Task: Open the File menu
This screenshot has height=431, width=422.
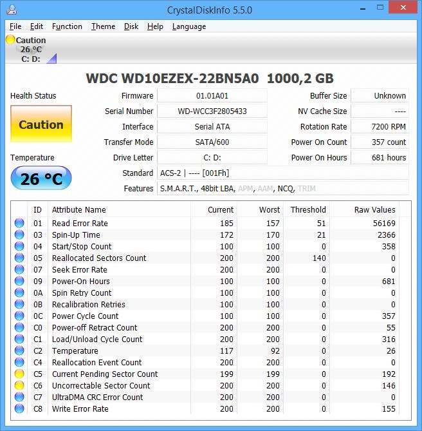Action: tap(15, 26)
